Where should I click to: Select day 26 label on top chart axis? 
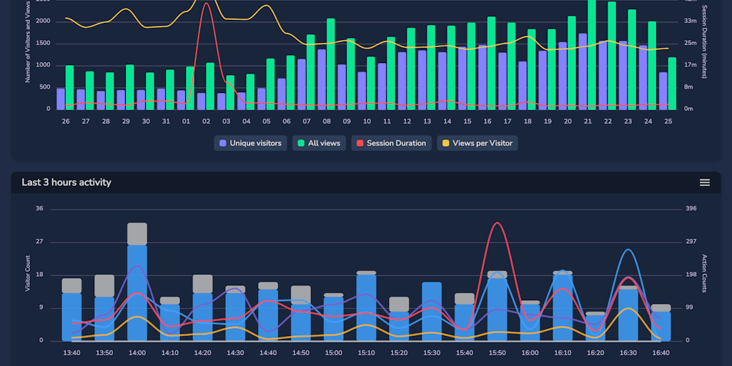[x=66, y=122]
